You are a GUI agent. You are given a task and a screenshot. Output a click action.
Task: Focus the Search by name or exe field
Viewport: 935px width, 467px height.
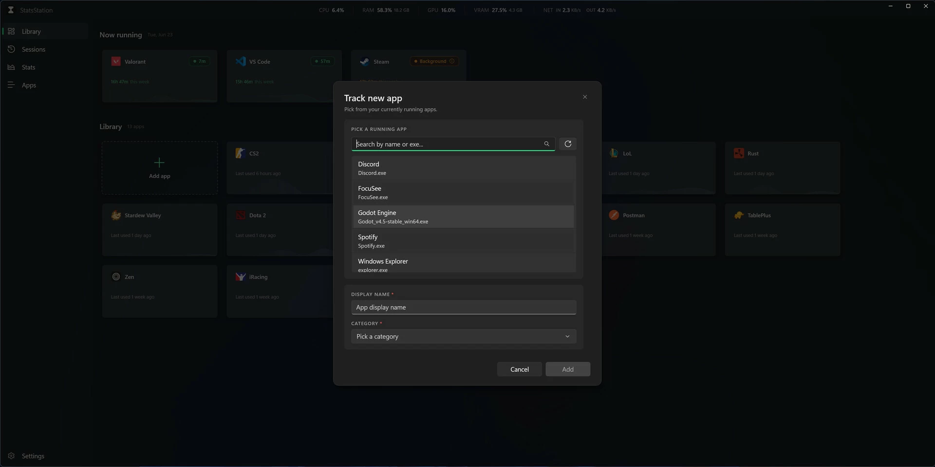tap(453, 144)
